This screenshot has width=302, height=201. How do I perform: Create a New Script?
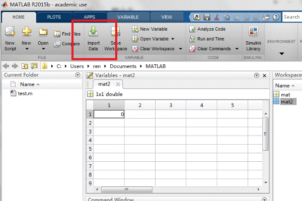[x=10, y=39]
